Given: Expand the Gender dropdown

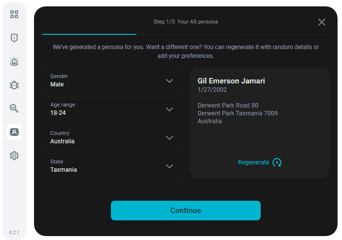Looking at the screenshot, I should tap(112, 80).
